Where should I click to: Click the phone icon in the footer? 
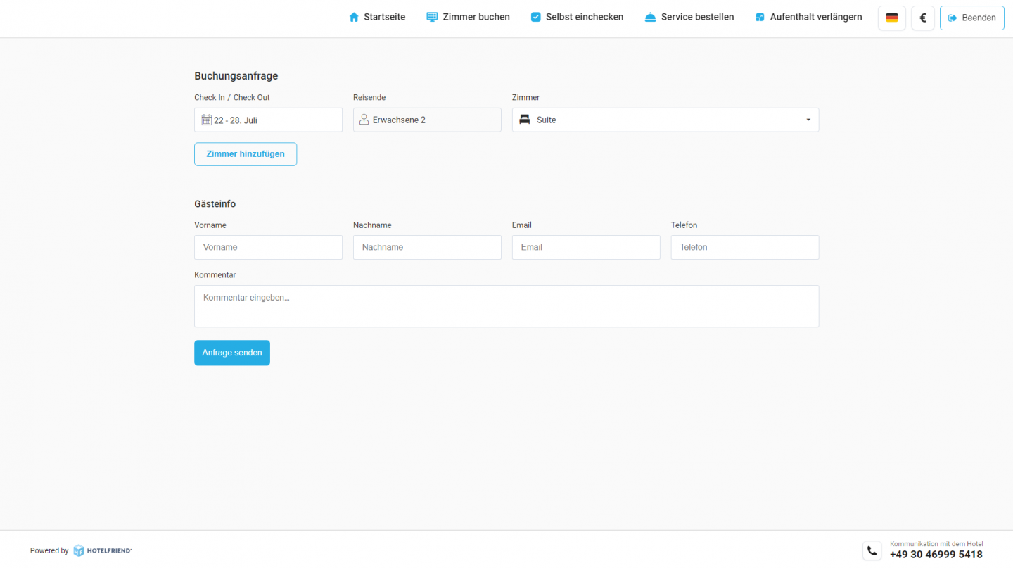(x=872, y=550)
